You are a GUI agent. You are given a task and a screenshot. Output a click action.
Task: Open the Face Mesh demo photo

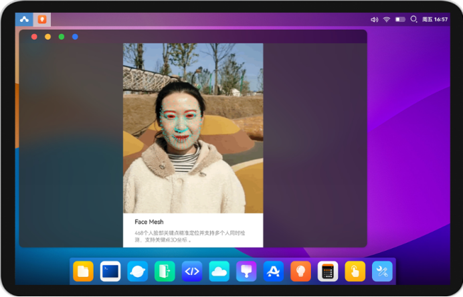click(x=193, y=128)
